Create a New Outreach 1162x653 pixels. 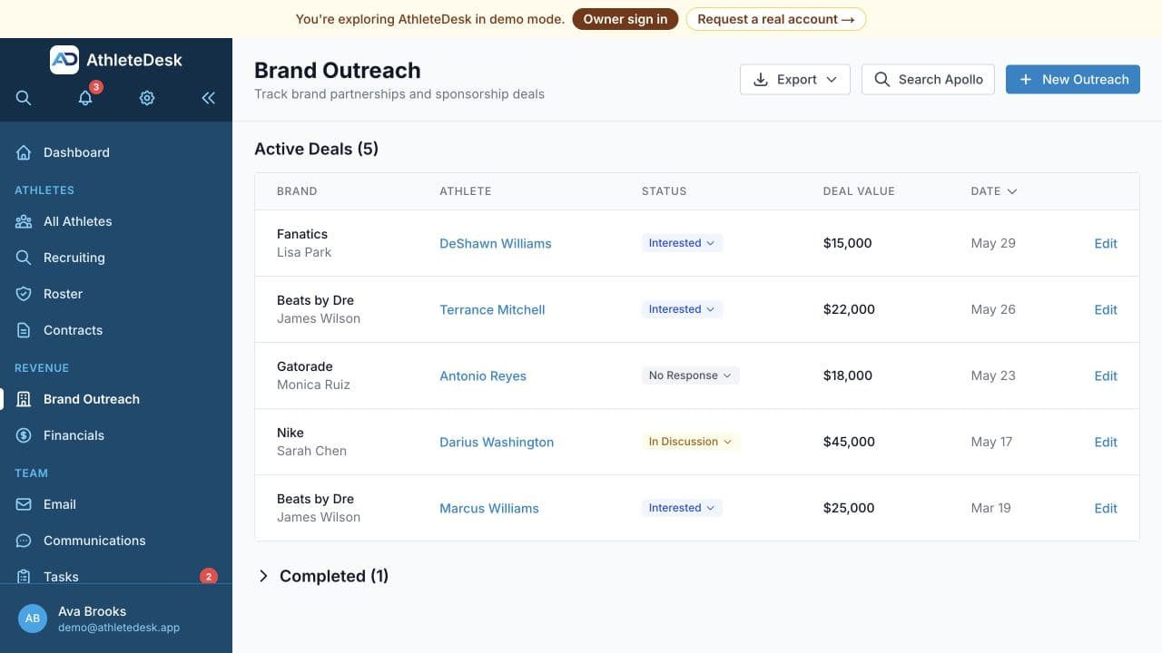point(1073,79)
